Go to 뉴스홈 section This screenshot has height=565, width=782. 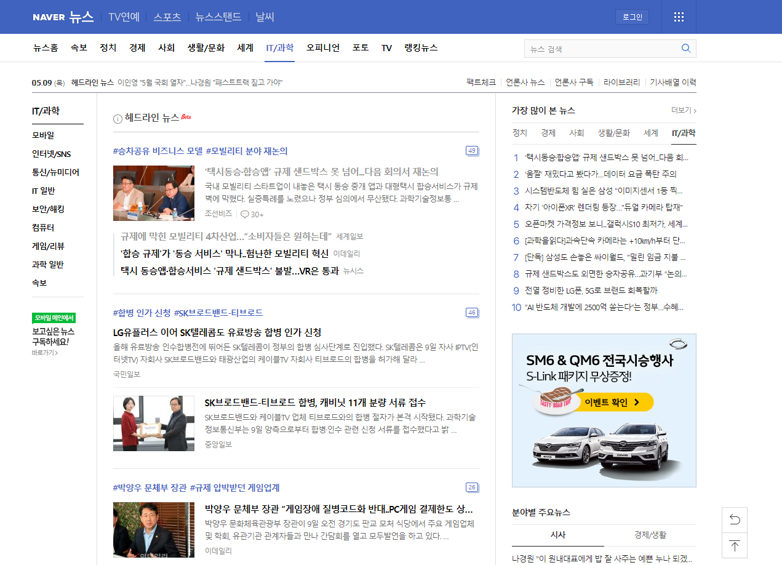tap(46, 47)
